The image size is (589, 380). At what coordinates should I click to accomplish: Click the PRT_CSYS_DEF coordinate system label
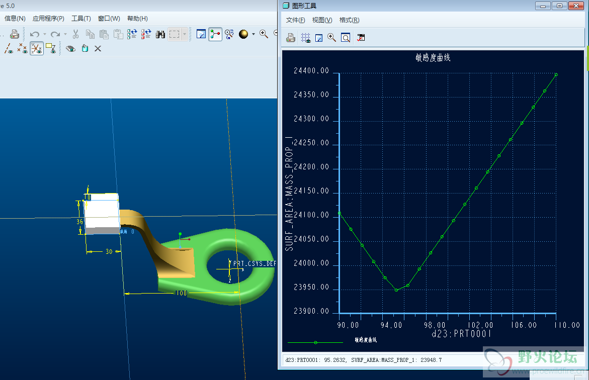click(255, 263)
